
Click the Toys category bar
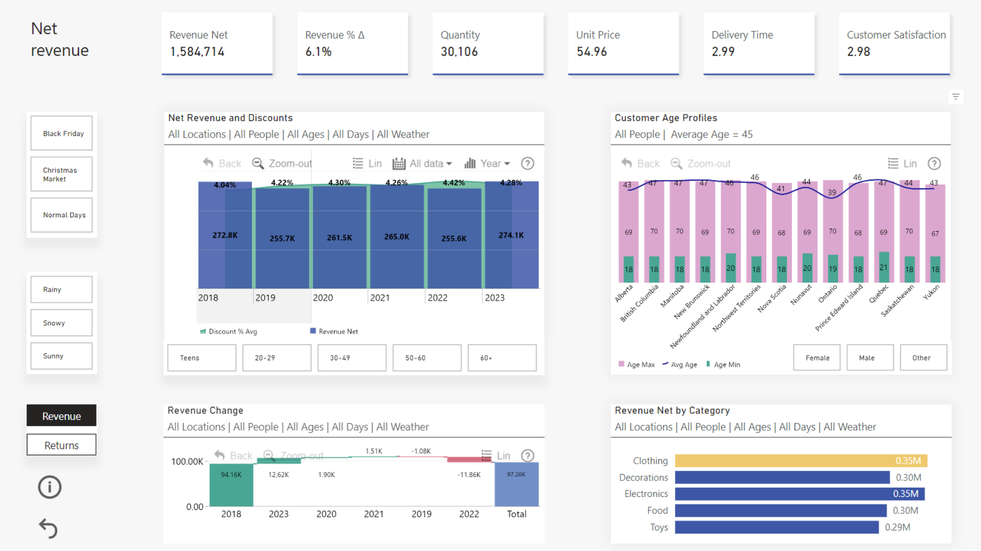pyautogui.click(x=777, y=527)
